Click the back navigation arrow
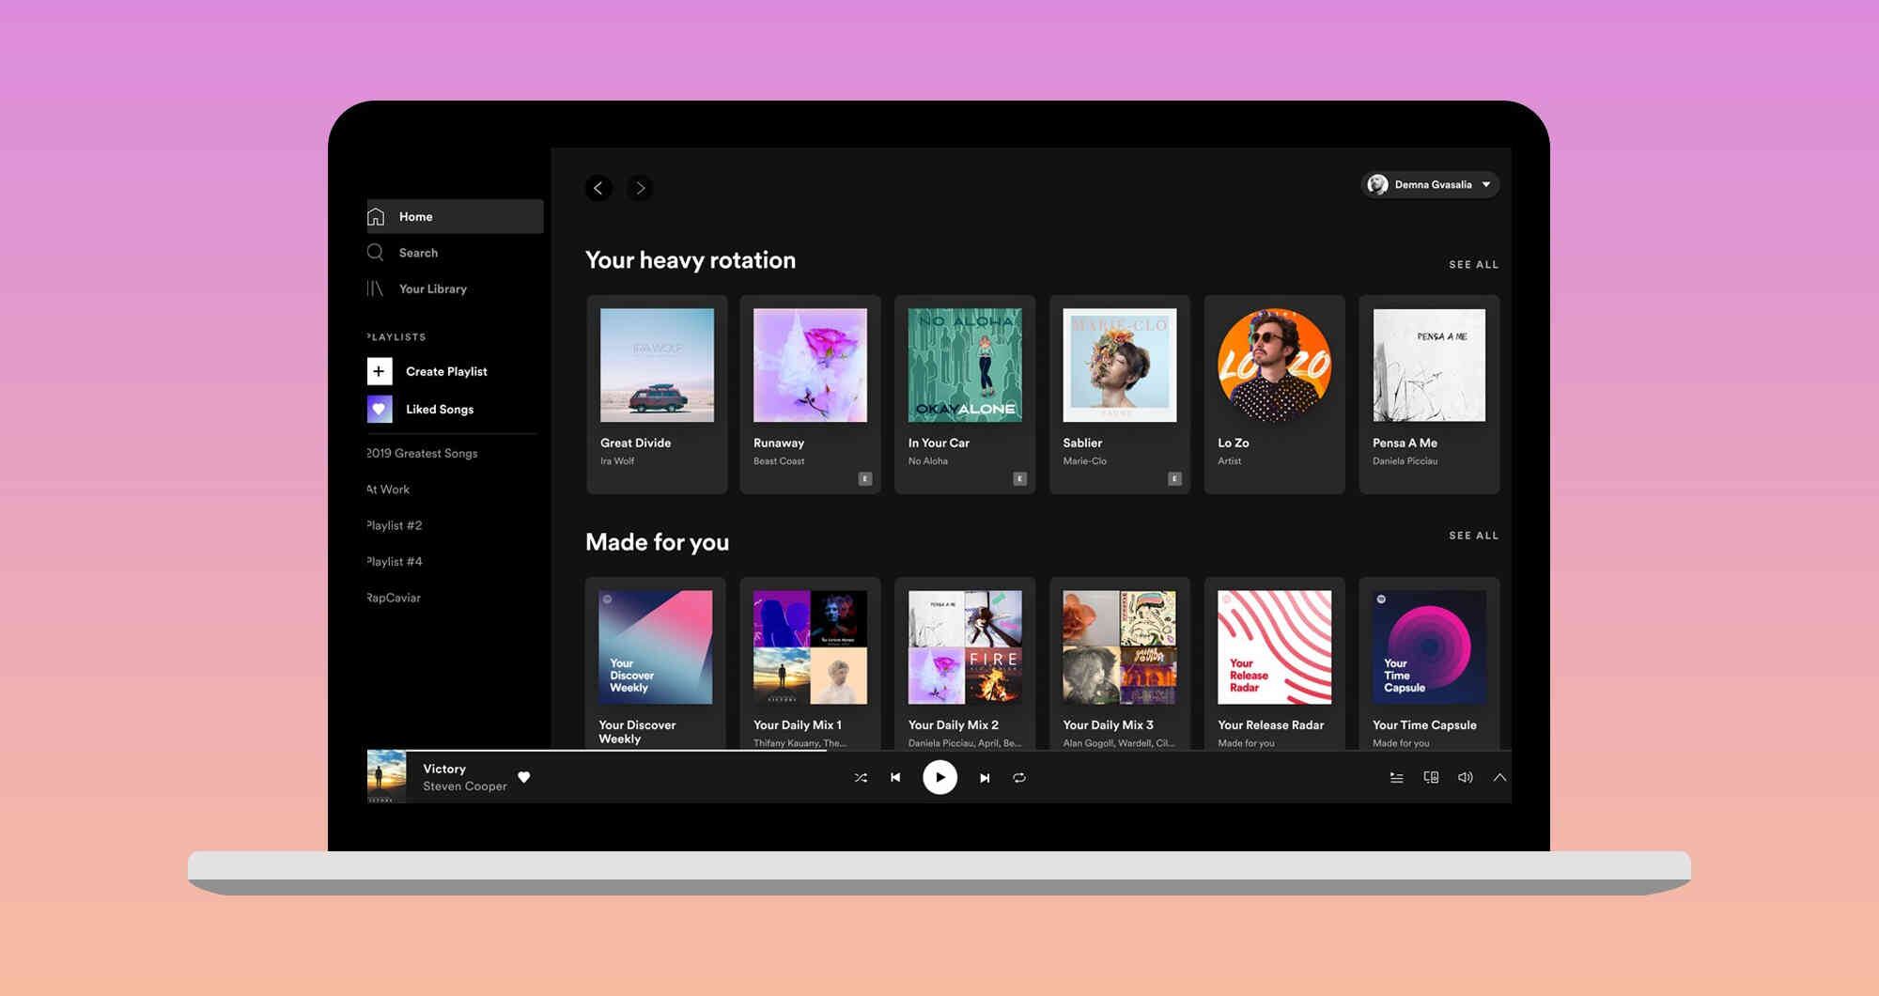 click(x=599, y=188)
